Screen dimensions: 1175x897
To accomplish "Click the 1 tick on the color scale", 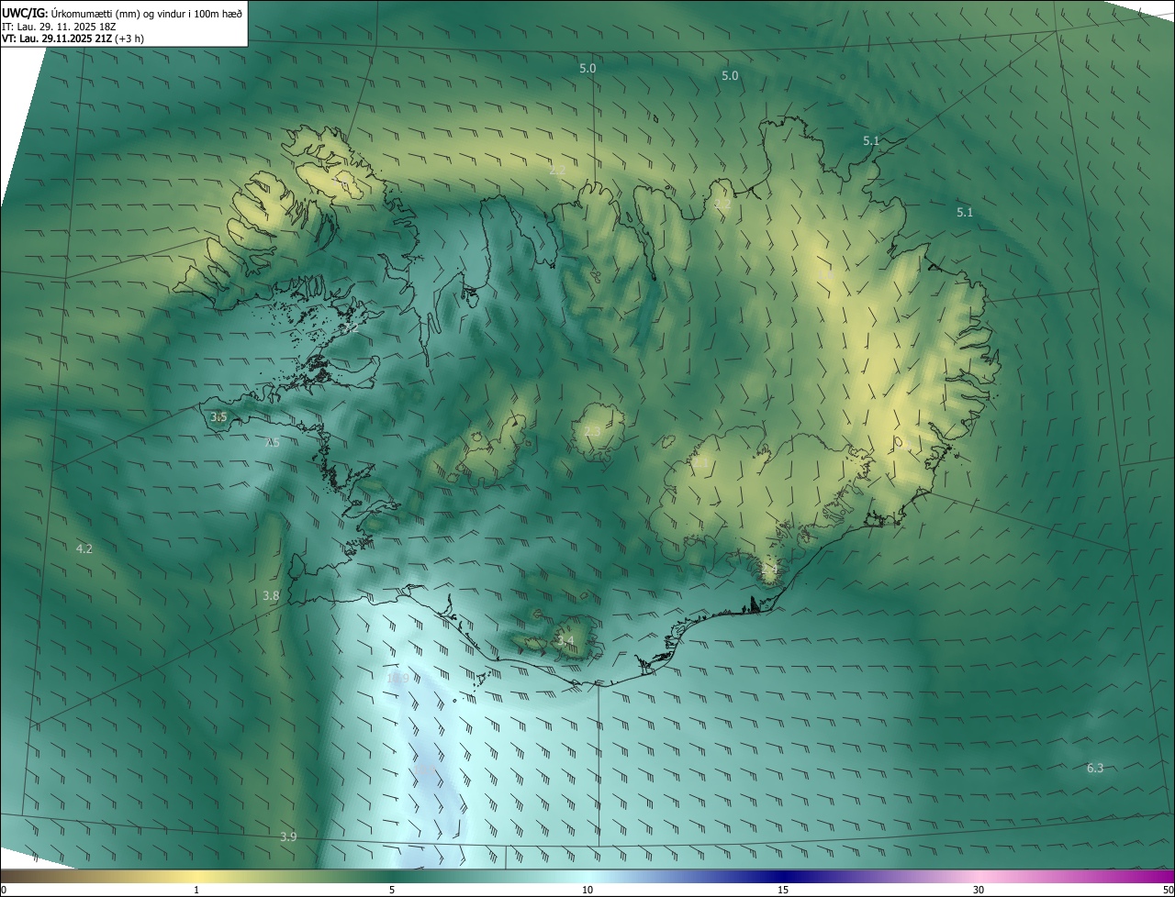I will coord(196,890).
